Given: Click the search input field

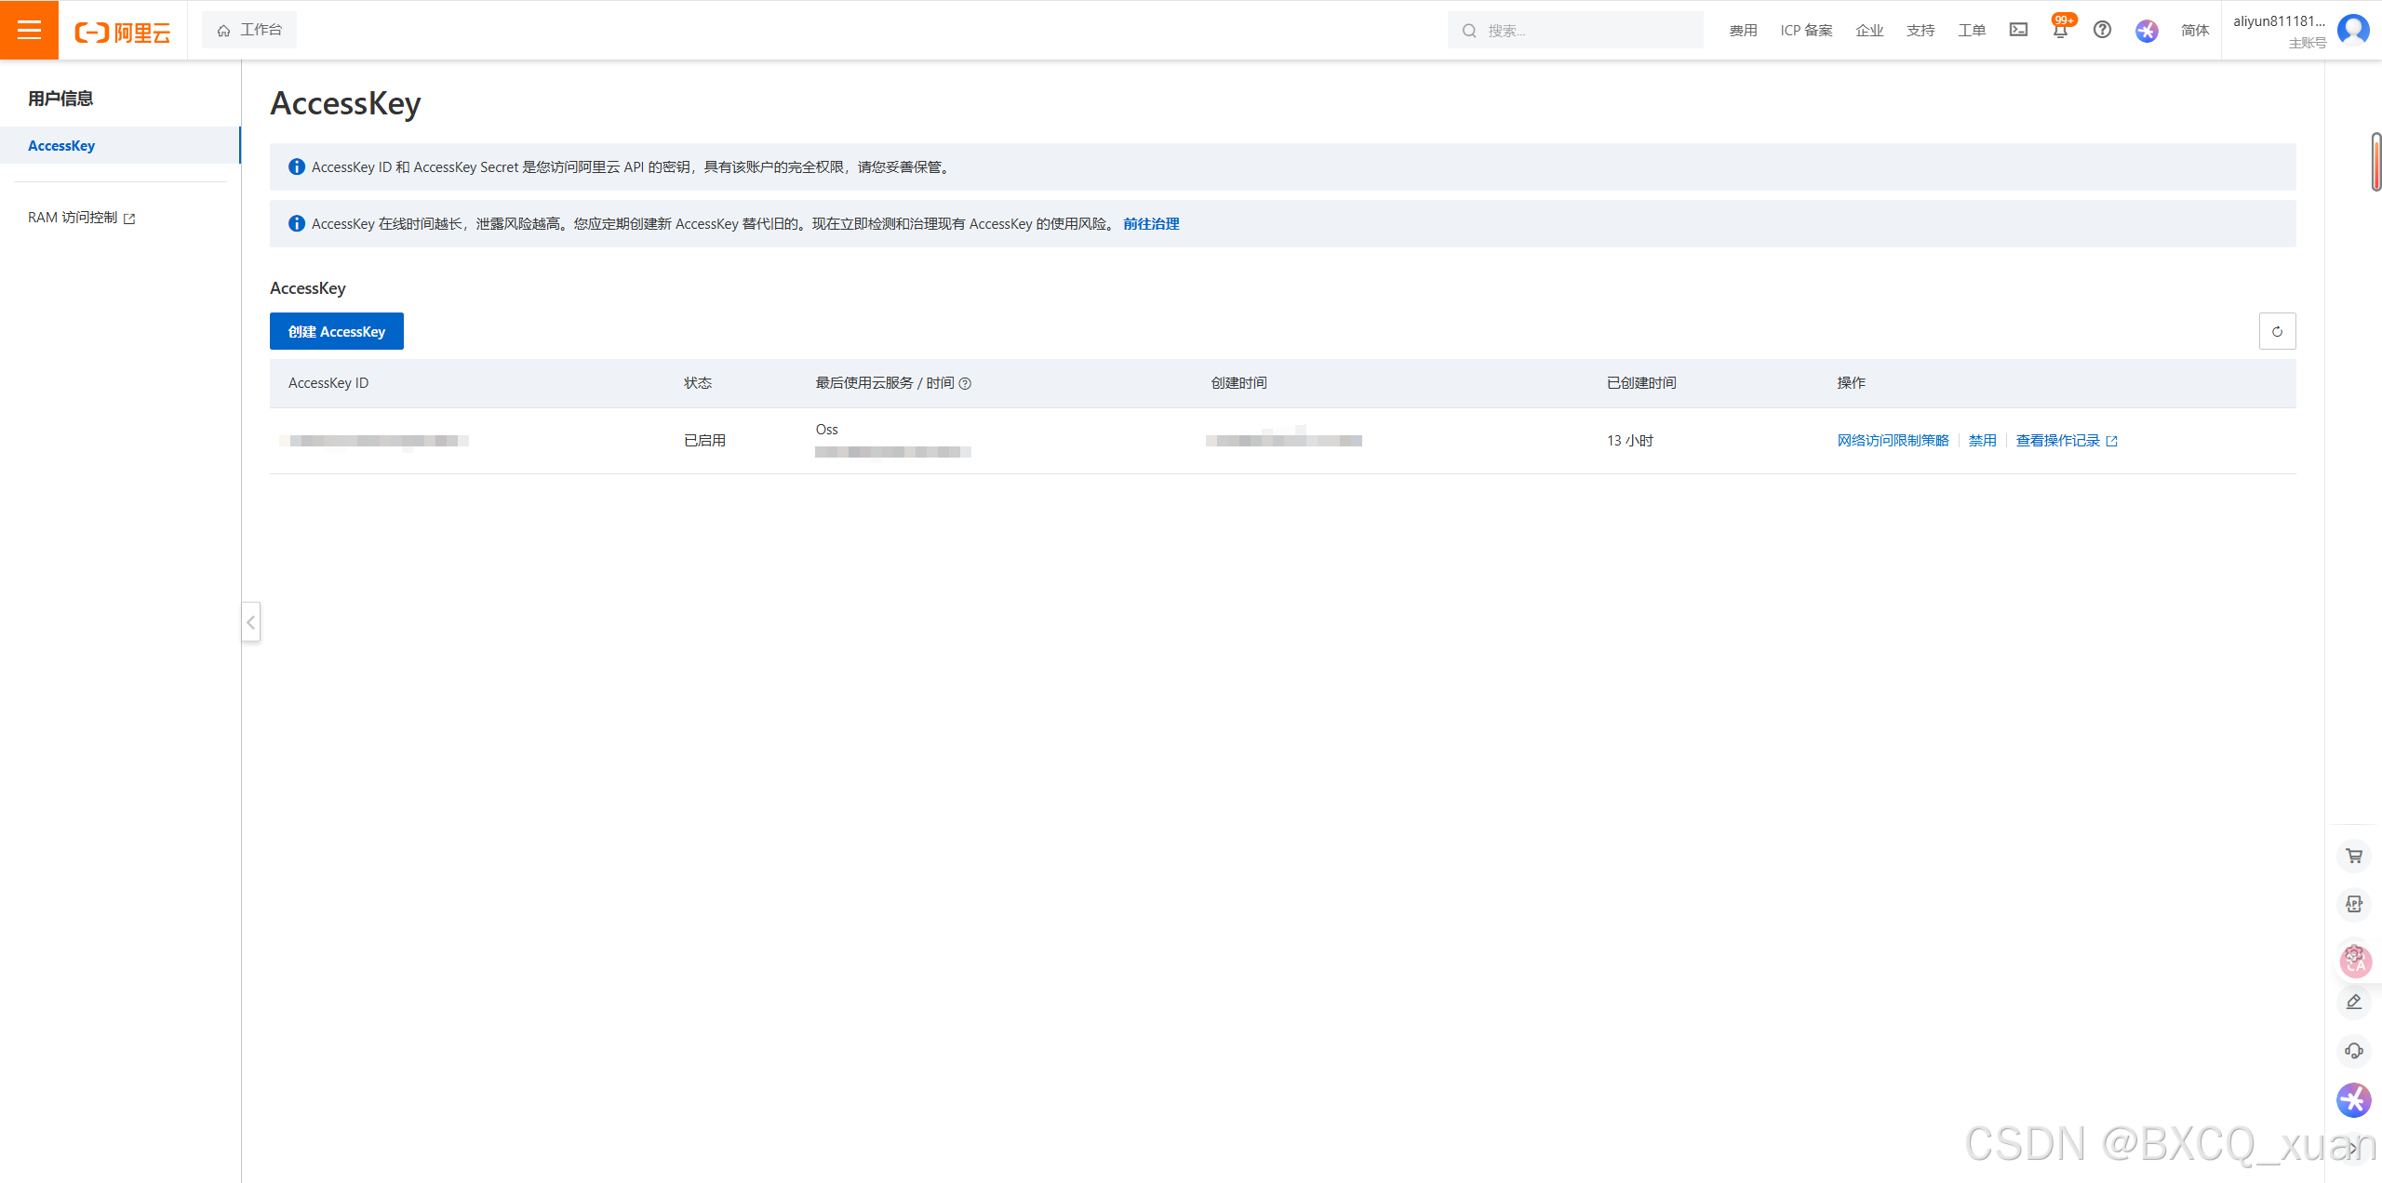Looking at the screenshot, I should click(1582, 31).
